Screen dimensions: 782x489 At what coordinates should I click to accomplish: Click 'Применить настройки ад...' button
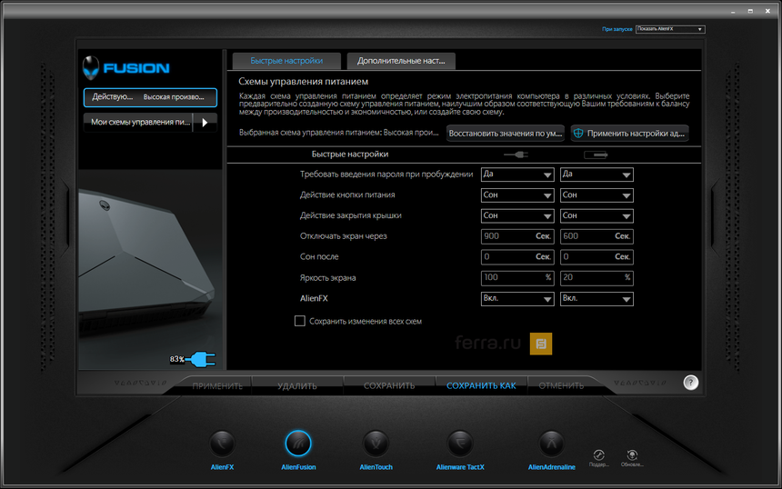point(629,133)
